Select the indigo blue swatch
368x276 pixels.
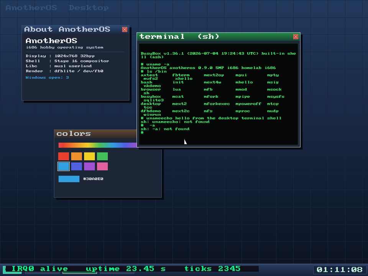pyautogui.click(x=77, y=166)
